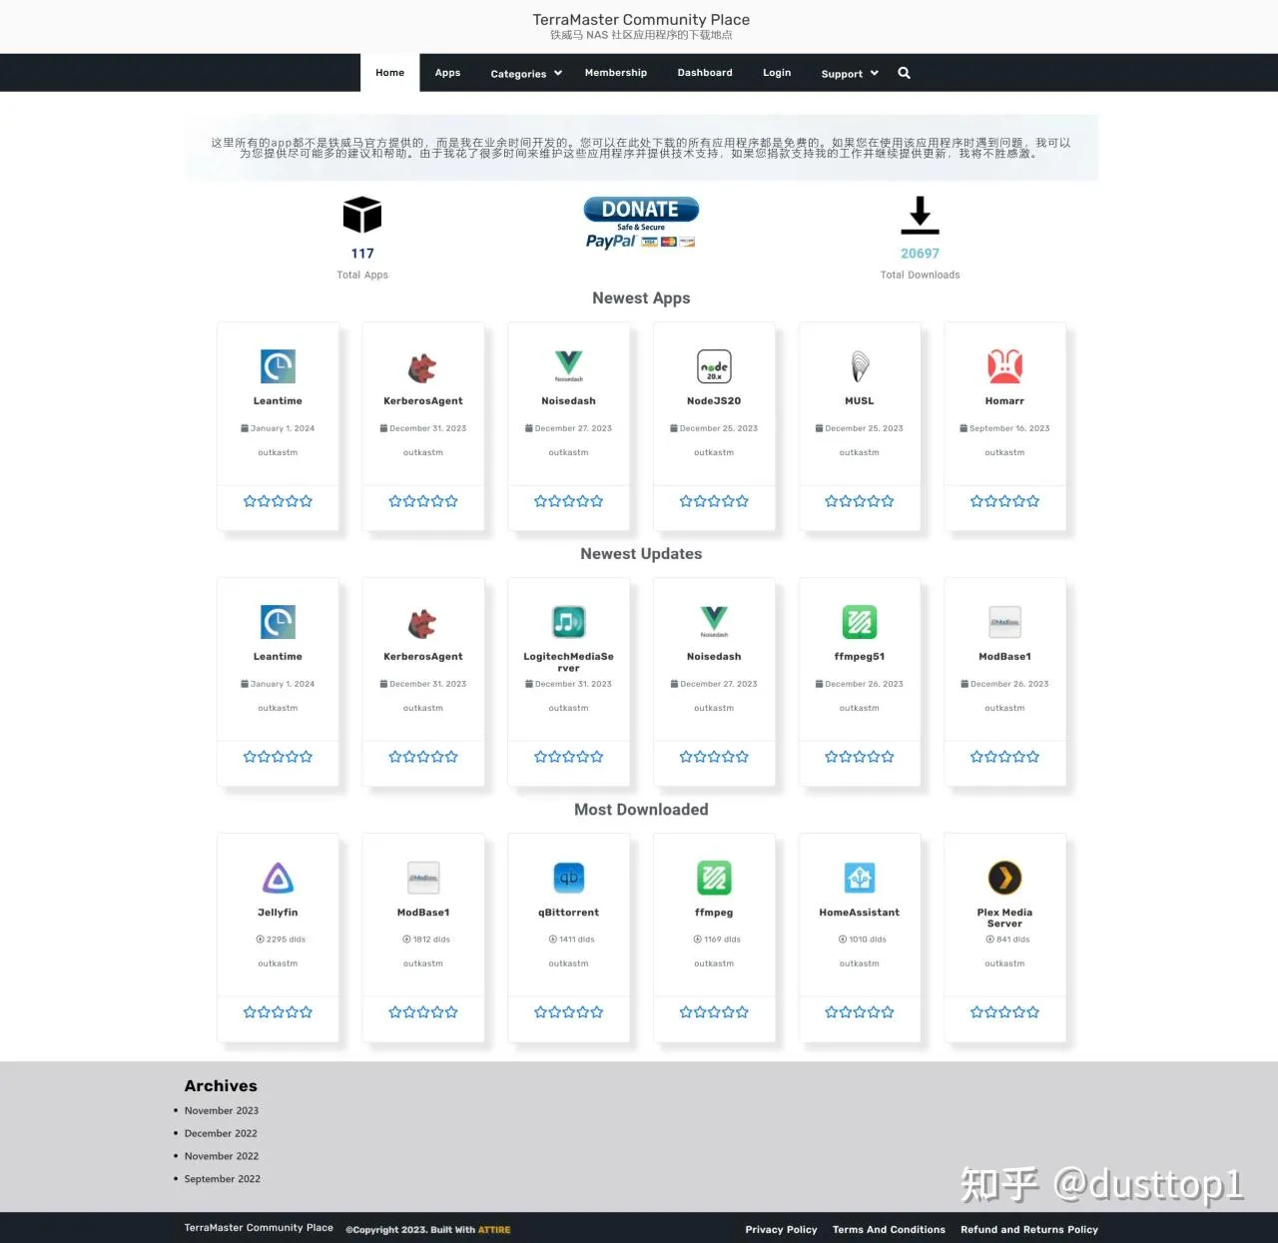The width and height of the screenshot is (1278, 1243).
Task: Click the qBittorrent title text
Action: [x=568, y=913]
